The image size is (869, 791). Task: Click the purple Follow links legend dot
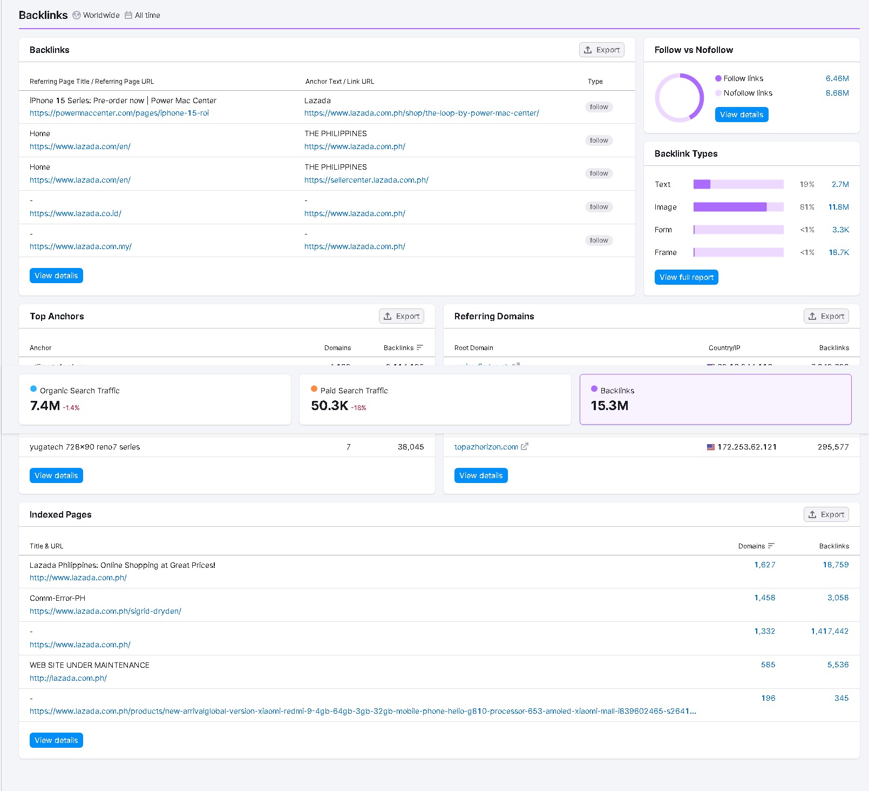coord(718,78)
